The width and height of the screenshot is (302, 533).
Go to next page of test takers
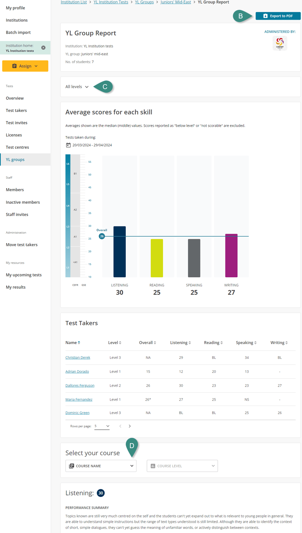tap(130, 426)
